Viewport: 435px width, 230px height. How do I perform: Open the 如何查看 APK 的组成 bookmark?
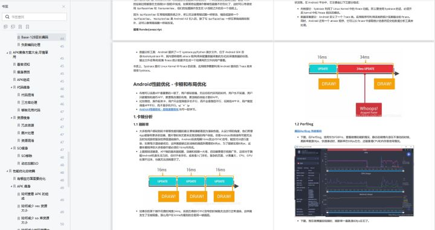[35, 196]
